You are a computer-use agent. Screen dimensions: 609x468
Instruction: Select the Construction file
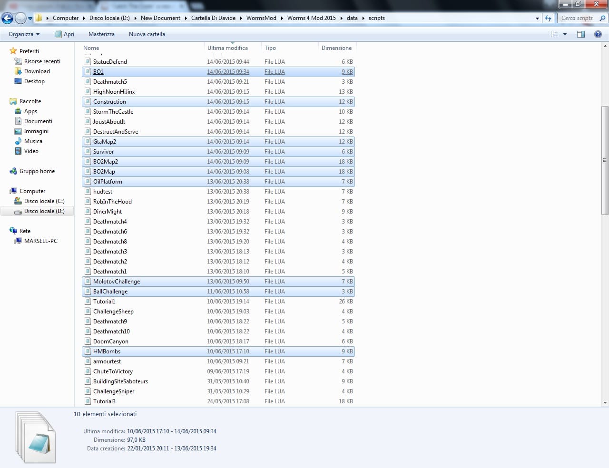point(218,102)
